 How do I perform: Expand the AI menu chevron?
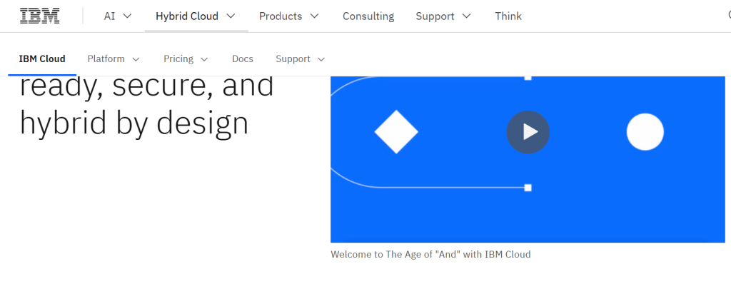click(128, 16)
